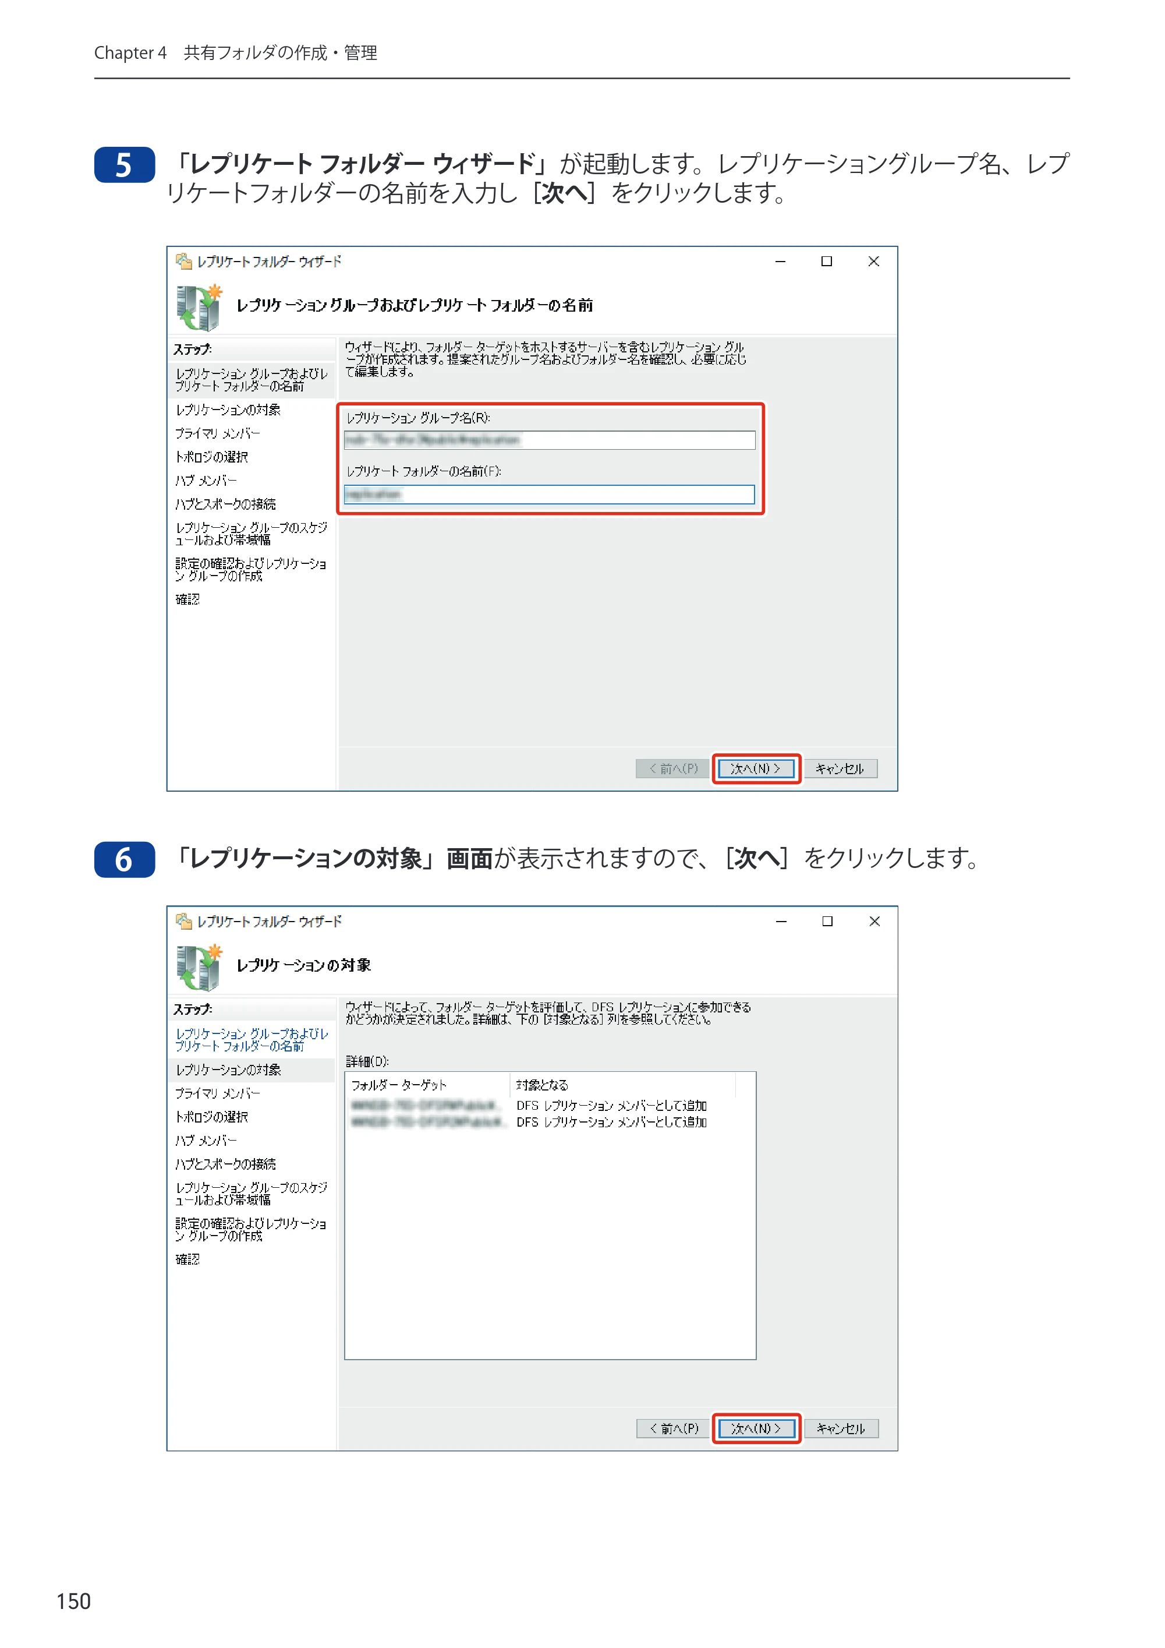Select step トポロジの選択 in lower window

(x=211, y=1117)
